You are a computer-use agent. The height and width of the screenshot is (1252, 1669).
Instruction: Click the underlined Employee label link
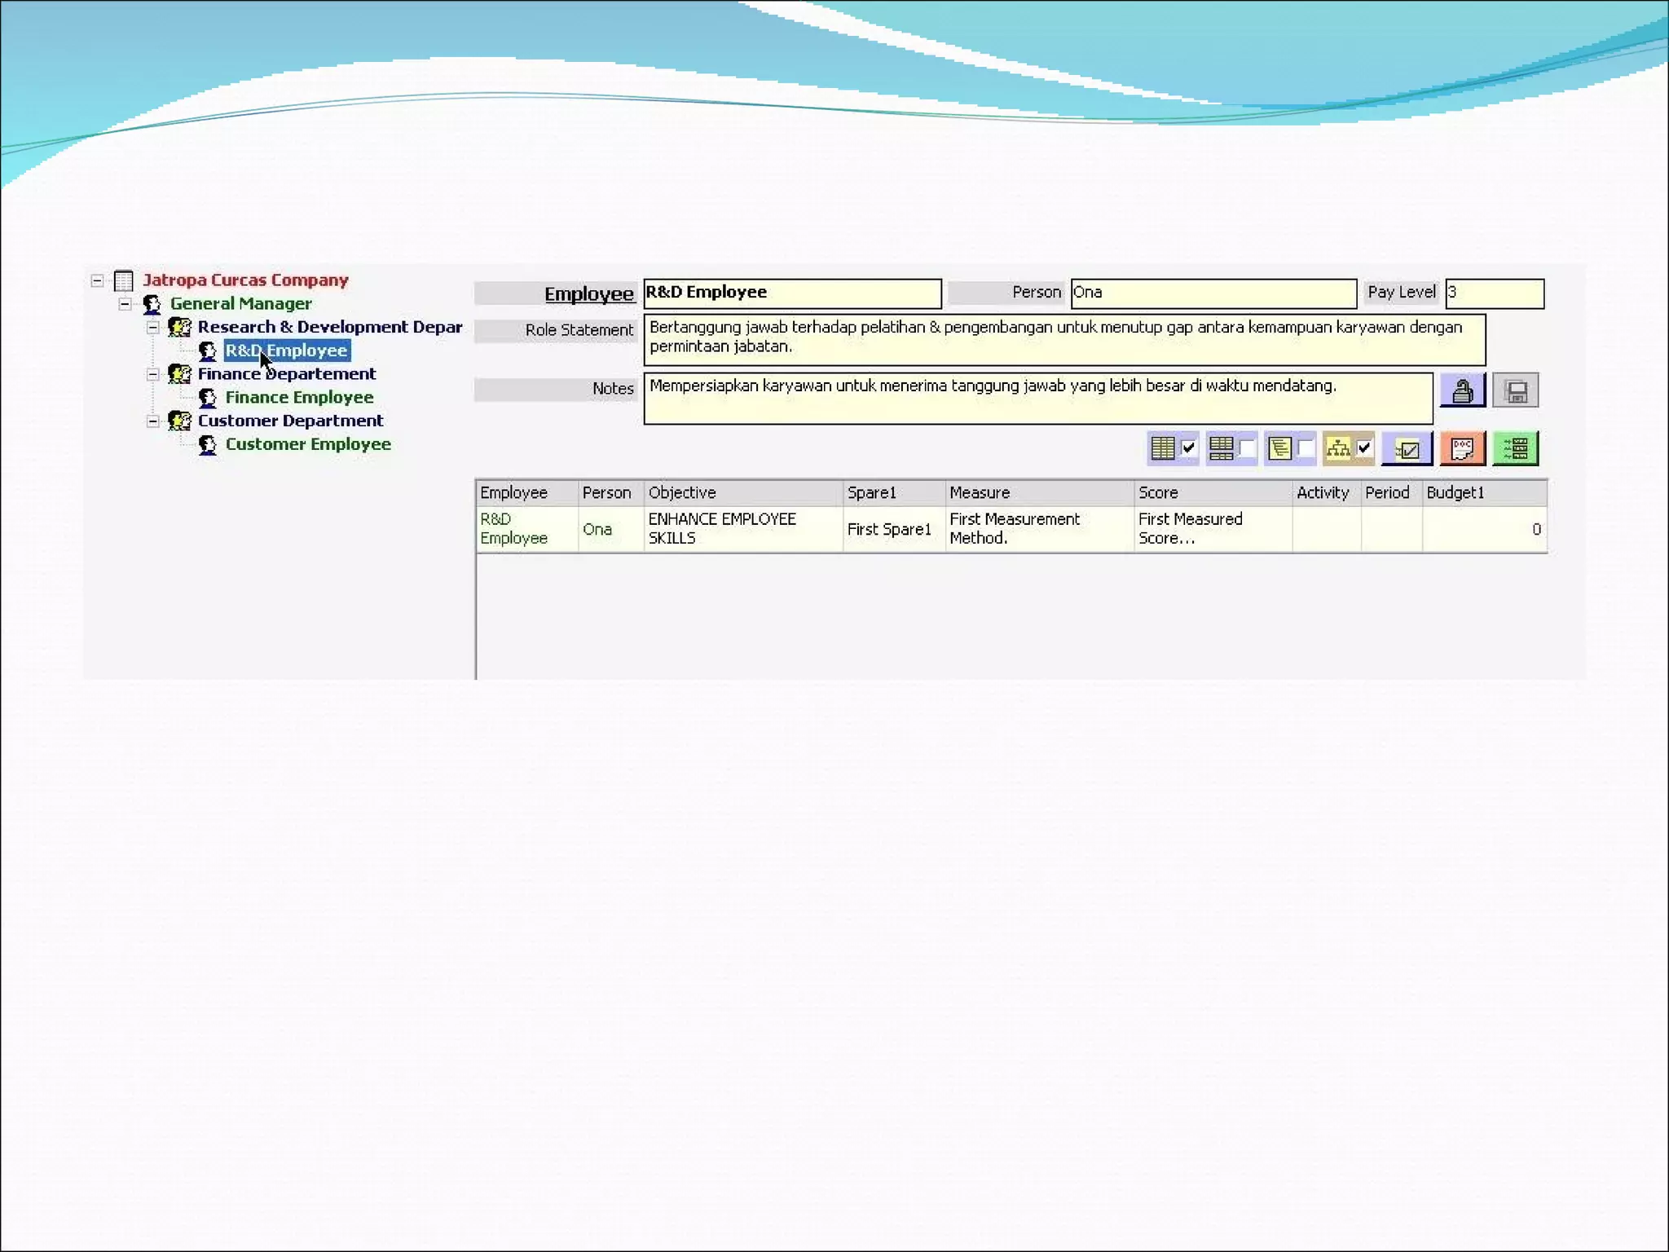(588, 294)
